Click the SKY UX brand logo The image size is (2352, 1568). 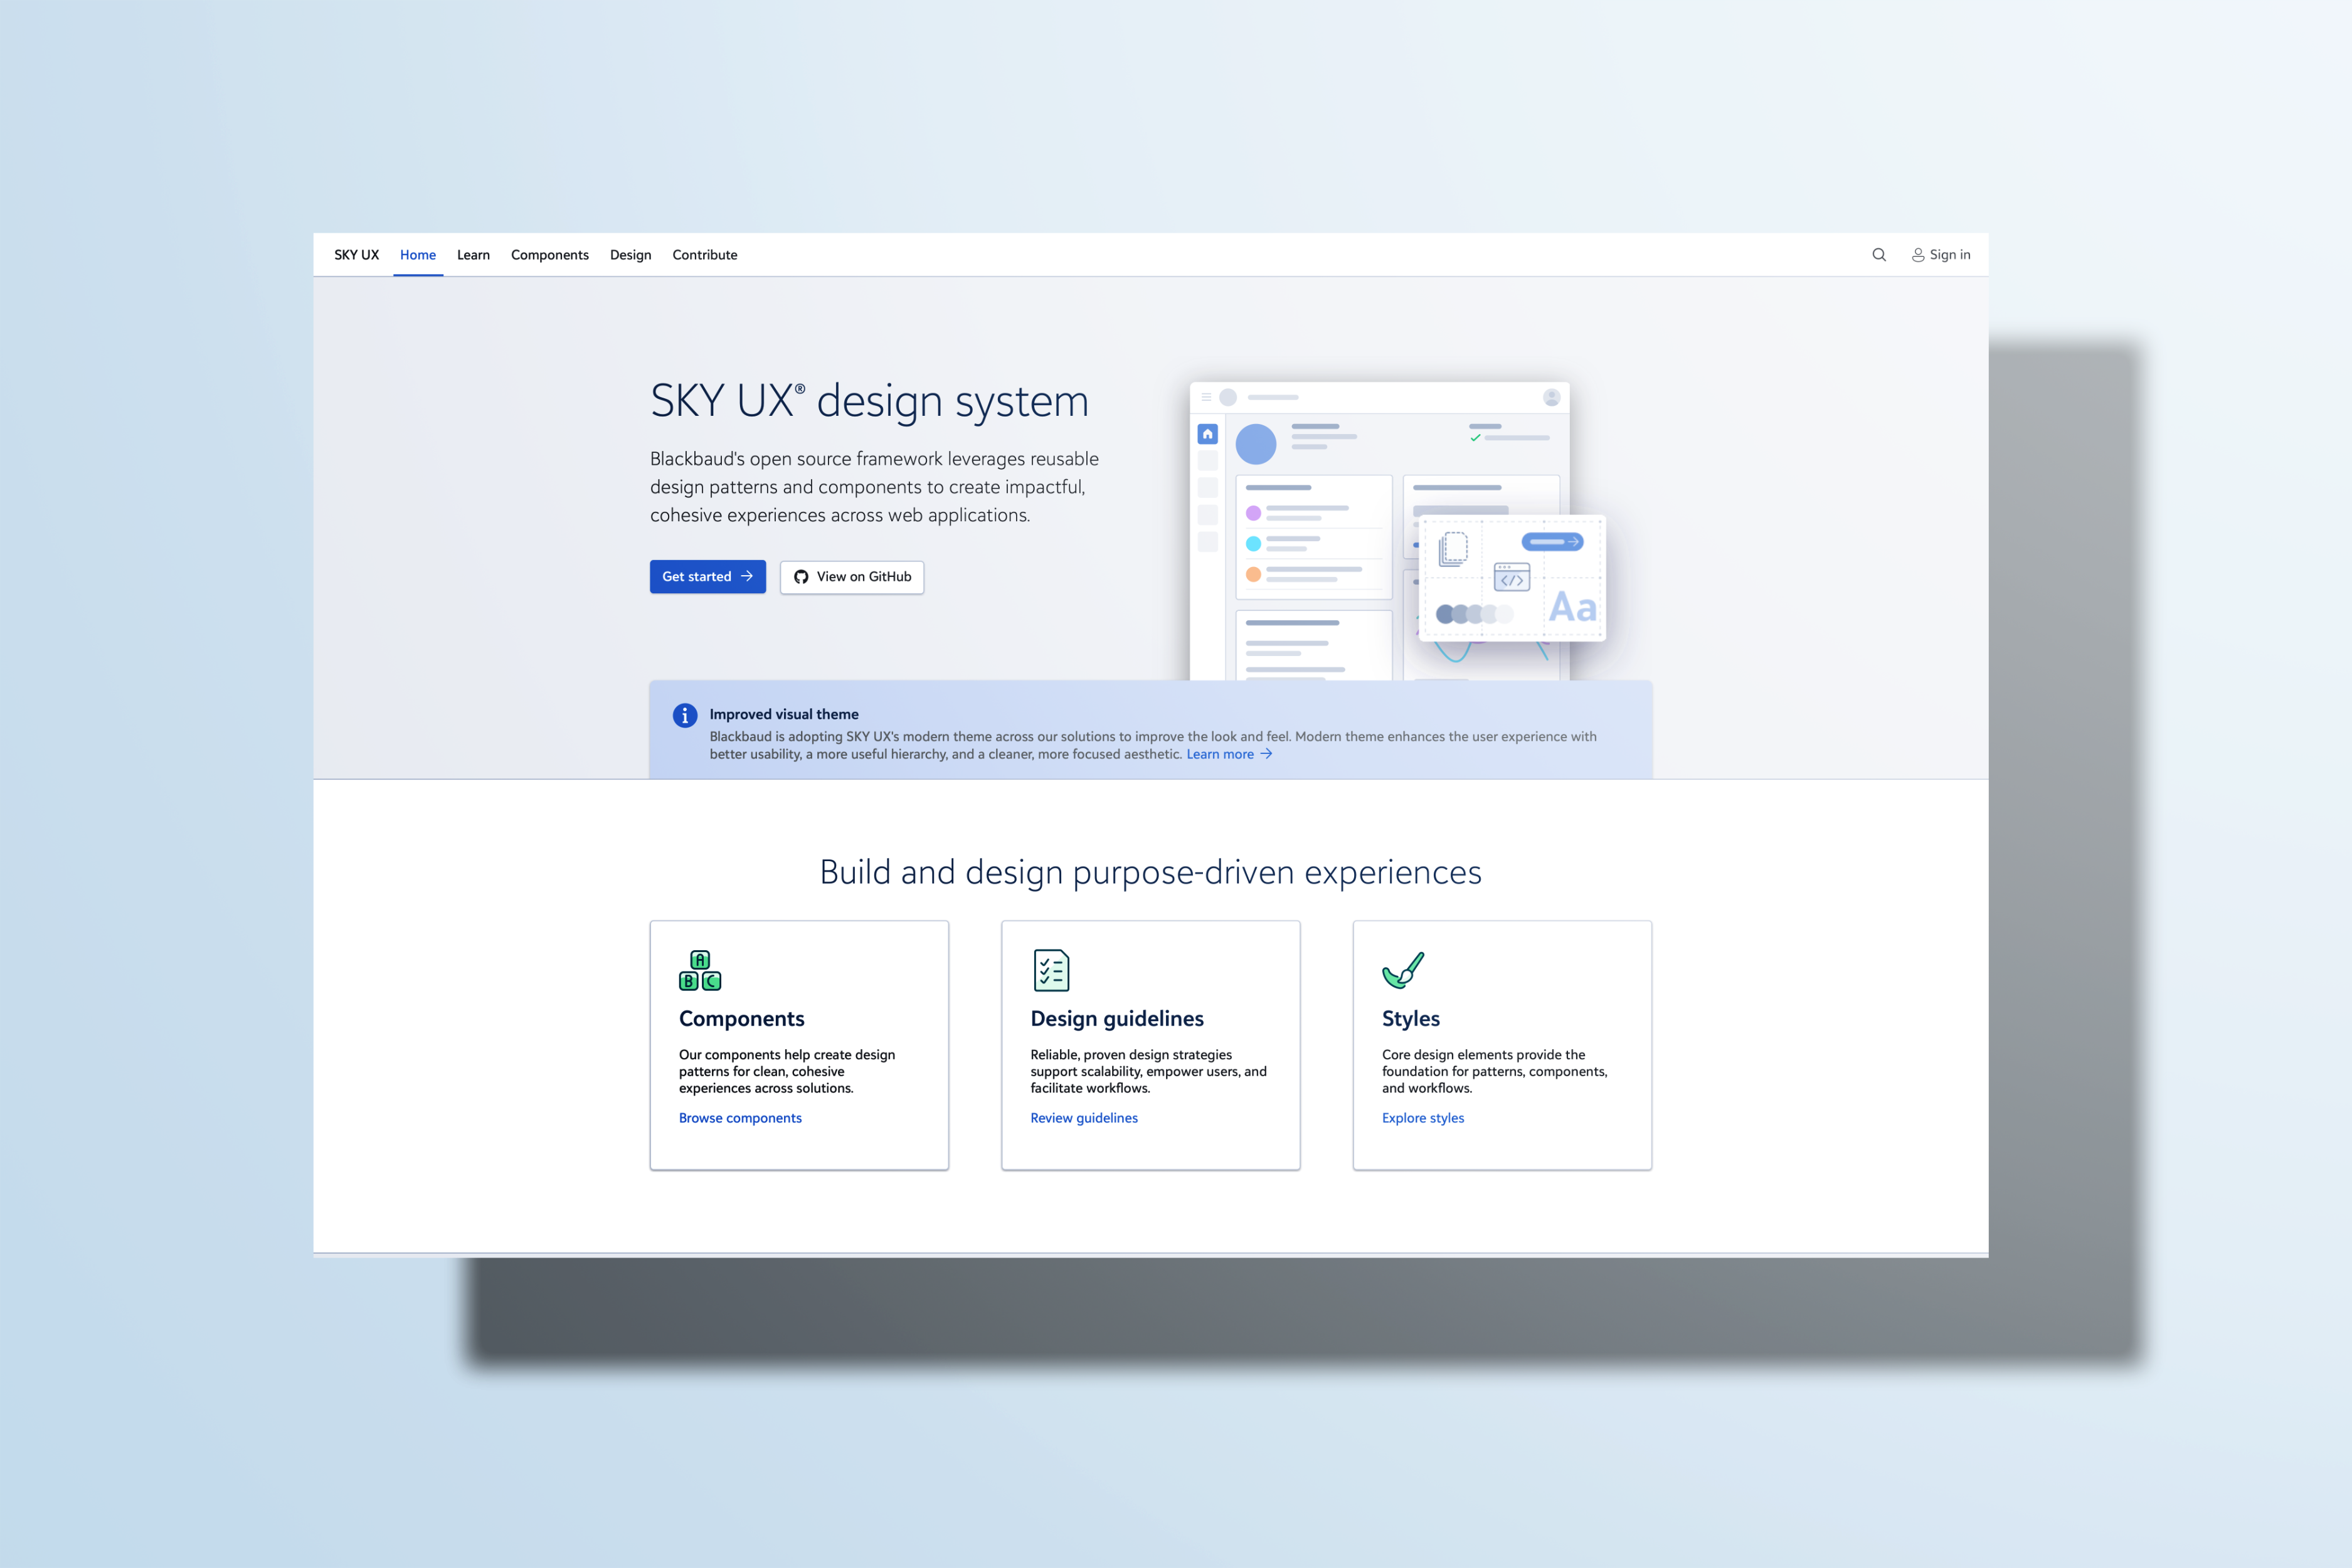click(x=357, y=255)
